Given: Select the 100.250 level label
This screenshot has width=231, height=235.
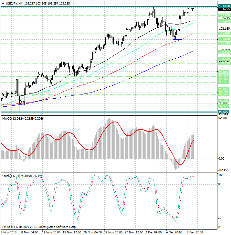Looking at the screenshot, I should click(x=224, y=64).
